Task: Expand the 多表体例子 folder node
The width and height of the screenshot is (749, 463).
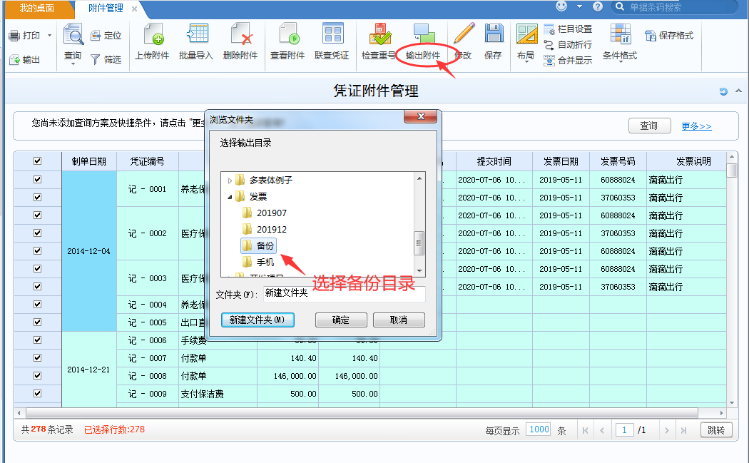Action: point(230,180)
